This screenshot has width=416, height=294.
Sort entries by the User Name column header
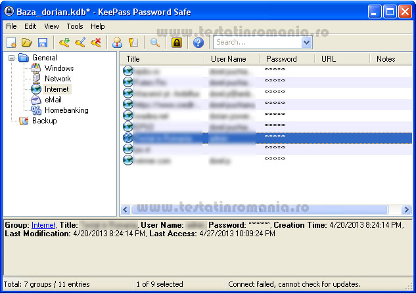point(232,59)
